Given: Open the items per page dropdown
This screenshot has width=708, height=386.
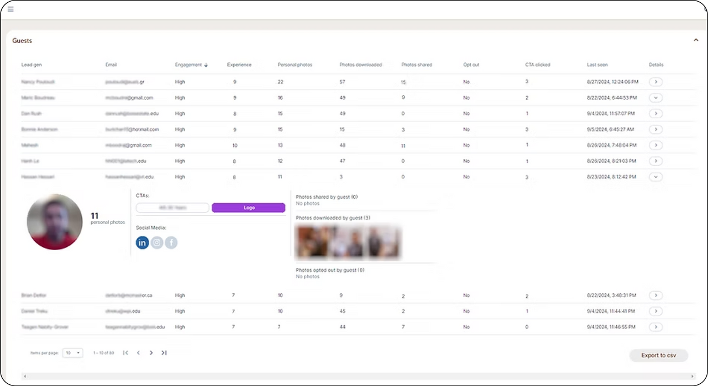Looking at the screenshot, I should click(x=72, y=353).
